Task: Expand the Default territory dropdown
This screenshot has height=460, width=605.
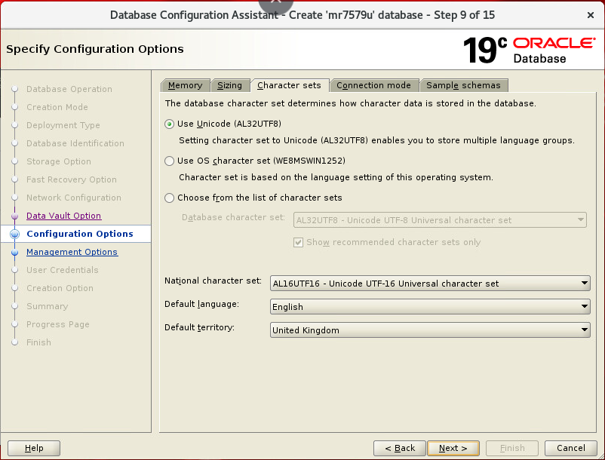Action: tap(430, 330)
